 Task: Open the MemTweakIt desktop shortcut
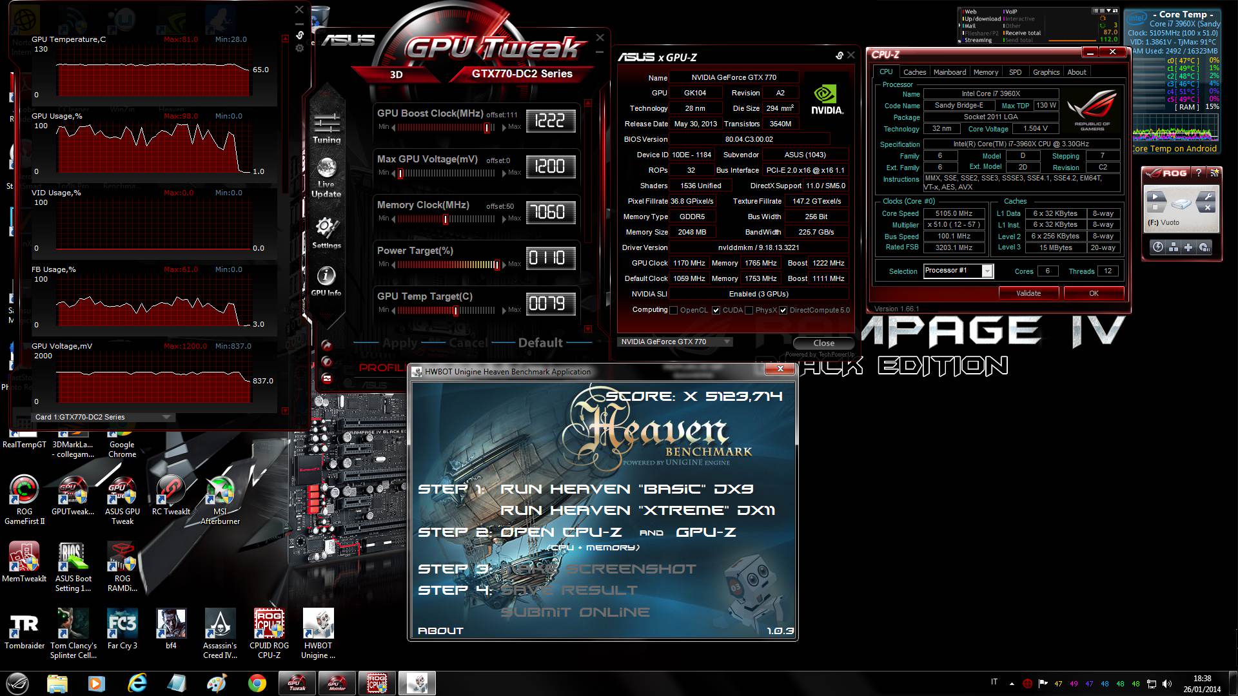tap(25, 562)
